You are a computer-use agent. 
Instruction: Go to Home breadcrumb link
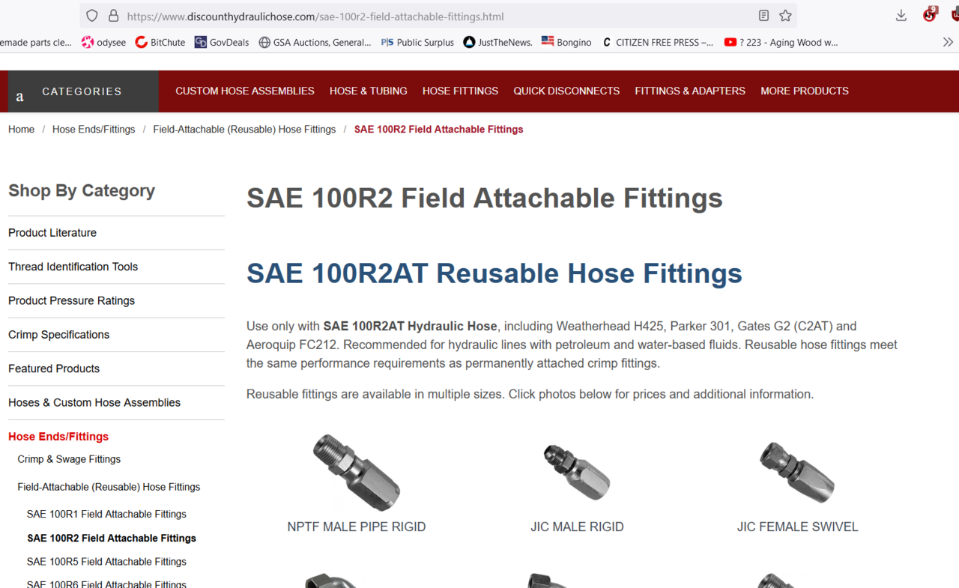(x=21, y=130)
